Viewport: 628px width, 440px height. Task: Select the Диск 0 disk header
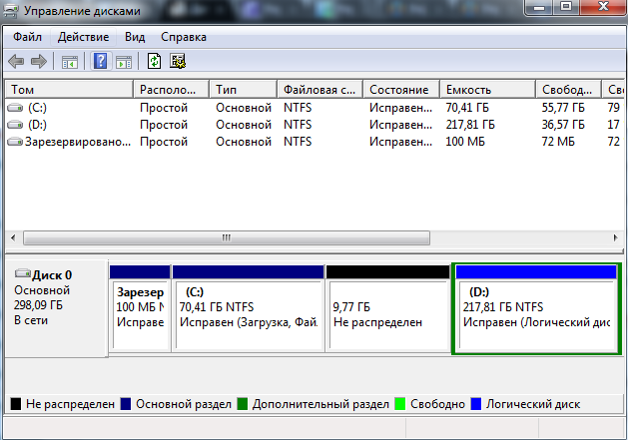[56, 299]
